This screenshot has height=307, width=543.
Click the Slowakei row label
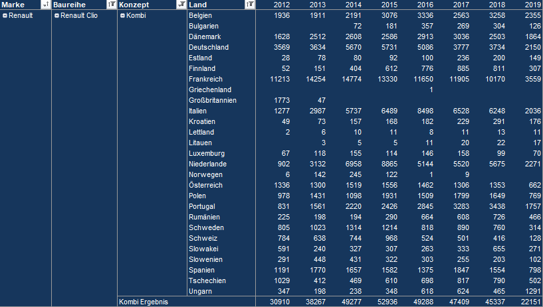pyautogui.click(x=203, y=249)
